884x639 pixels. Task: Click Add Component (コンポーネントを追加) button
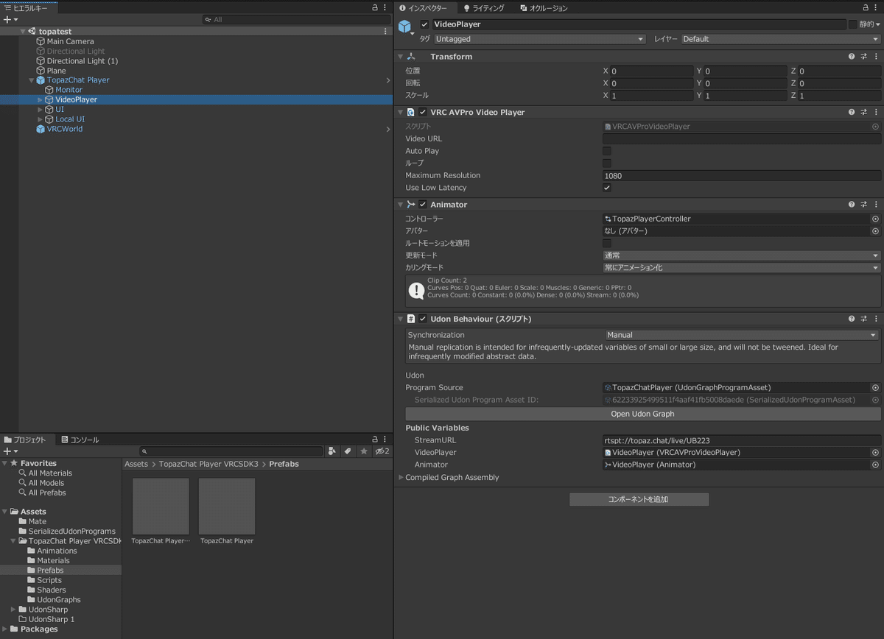(639, 499)
